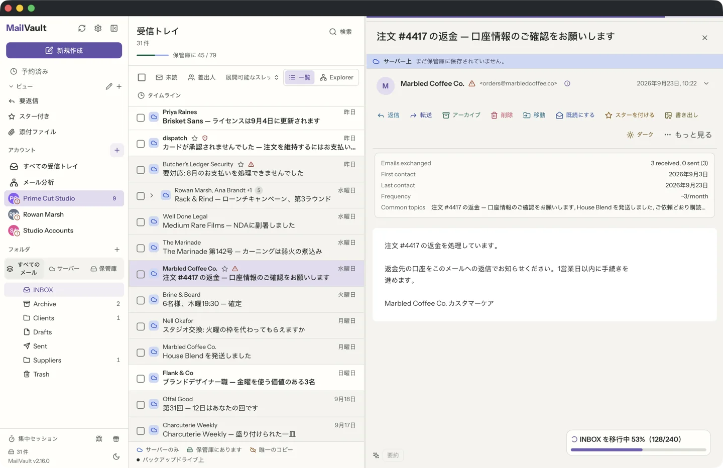723x468 pixels.
Task: Toggle the ダーク reading view
Action: pyautogui.click(x=640, y=135)
